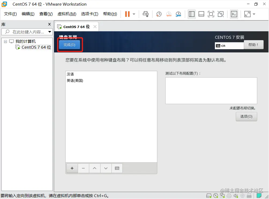Image resolution: width=269 pixels, height=199 pixels.
Task: Click the webcam status bar icon
Action: click(x=242, y=196)
